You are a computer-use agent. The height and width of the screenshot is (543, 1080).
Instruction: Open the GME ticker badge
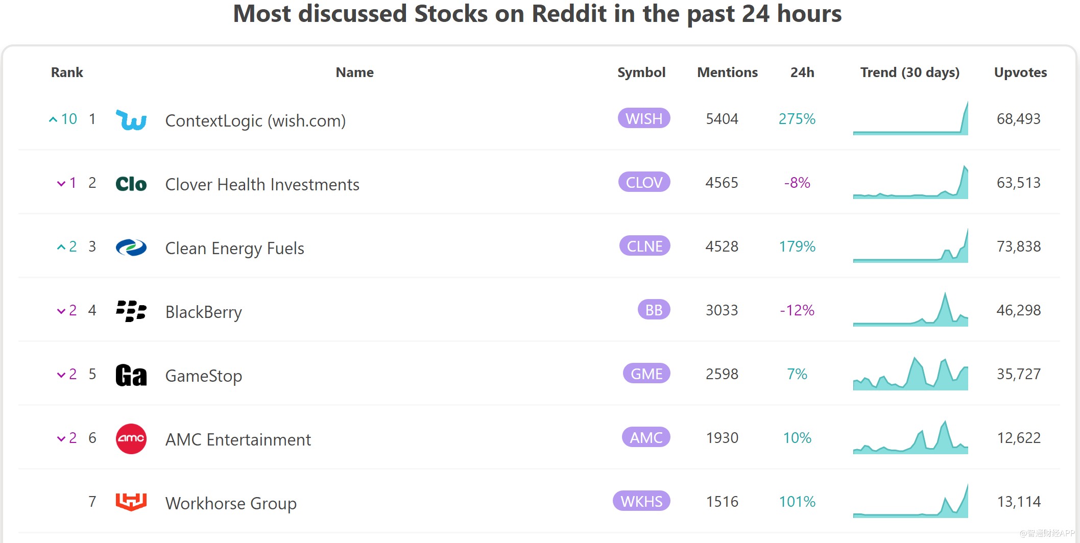pyautogui.click(x=646, y=374)
